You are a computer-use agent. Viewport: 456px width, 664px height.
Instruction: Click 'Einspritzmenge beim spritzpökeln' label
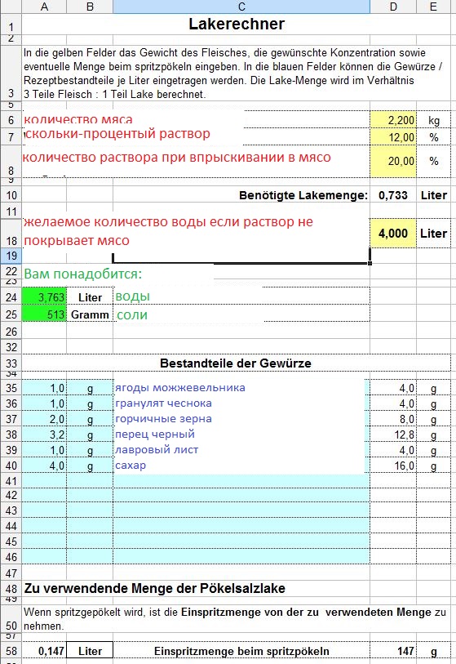(241, 651)
